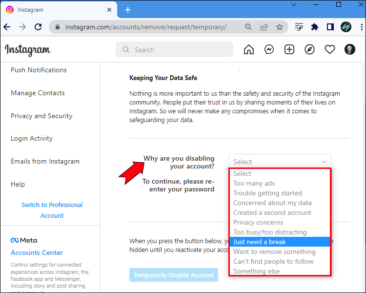
Task: Open Meta Accounts Center link
Action: point(37,252)
